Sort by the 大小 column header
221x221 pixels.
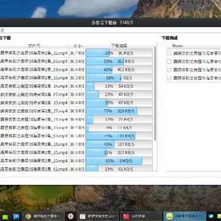(x=77, y=46)
